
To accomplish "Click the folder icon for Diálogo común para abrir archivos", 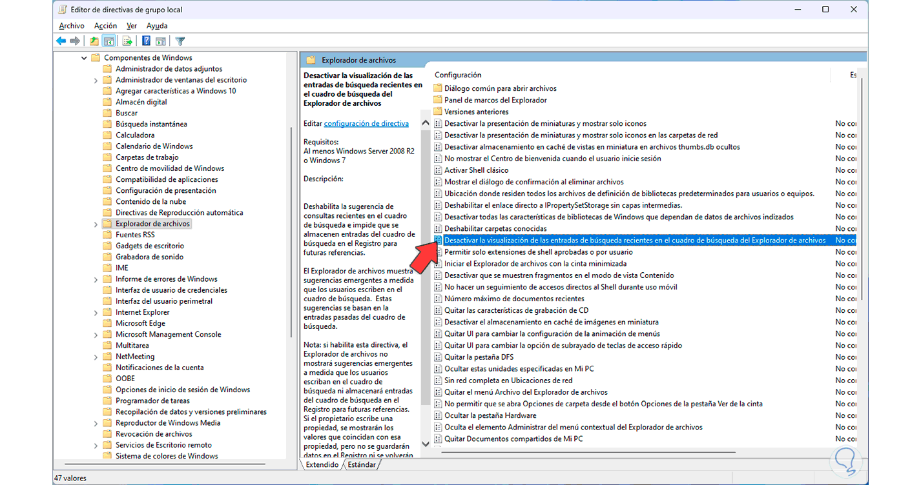I will (x=438, y=88).
